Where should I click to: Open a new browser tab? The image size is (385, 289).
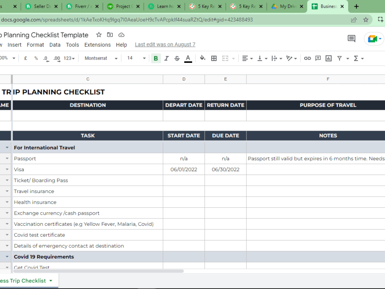(357, 7)
